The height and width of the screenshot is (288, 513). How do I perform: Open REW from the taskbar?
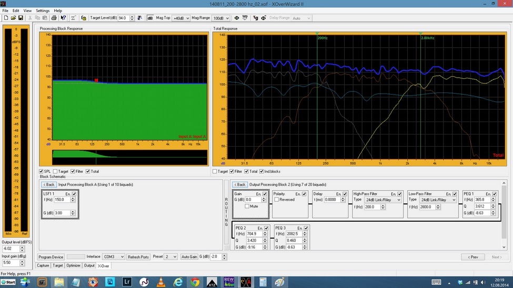229,282
